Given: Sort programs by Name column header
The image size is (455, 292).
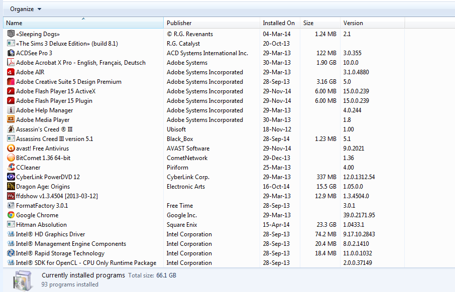Looking at the screenshot, I should coord(83,23).
